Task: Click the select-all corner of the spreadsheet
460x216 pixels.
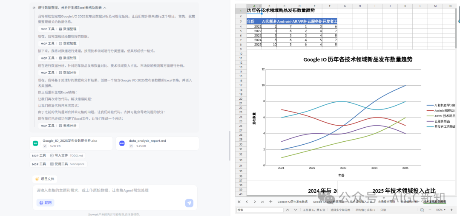Action: pos(241,6)
